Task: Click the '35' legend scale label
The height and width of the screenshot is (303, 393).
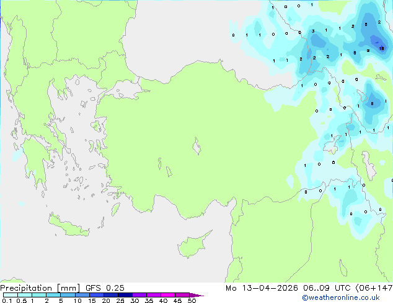Action: (149, 301)
